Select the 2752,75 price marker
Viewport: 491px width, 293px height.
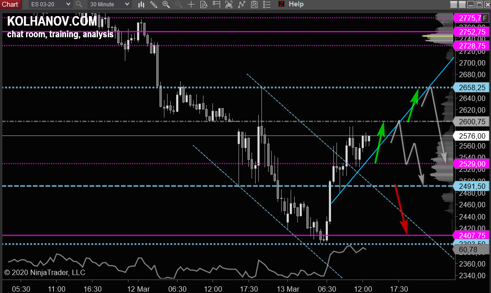472,32
